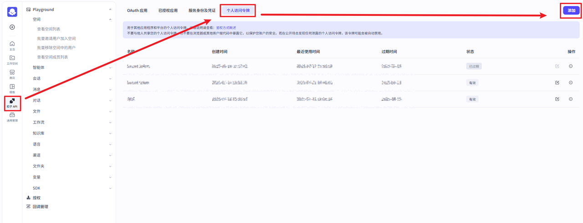Go to 主页 home icon
Screen dimensions: 583x223
(x=12, y=45)
